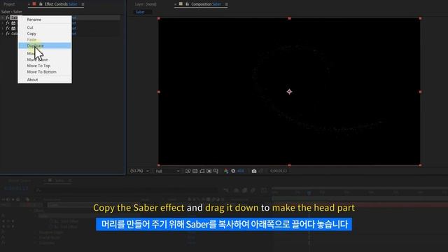The width and height of the screenshot is (448, 252).
Task: Click the center anchor point in the viewer
Action: pos(289,92)
